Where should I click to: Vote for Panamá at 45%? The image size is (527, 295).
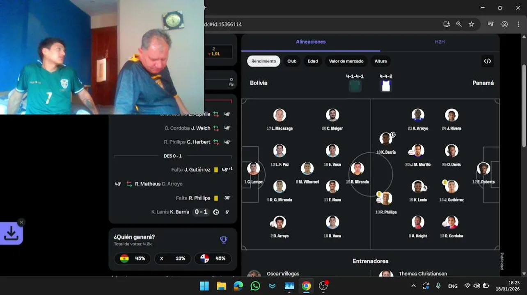(x=213, y=259)
